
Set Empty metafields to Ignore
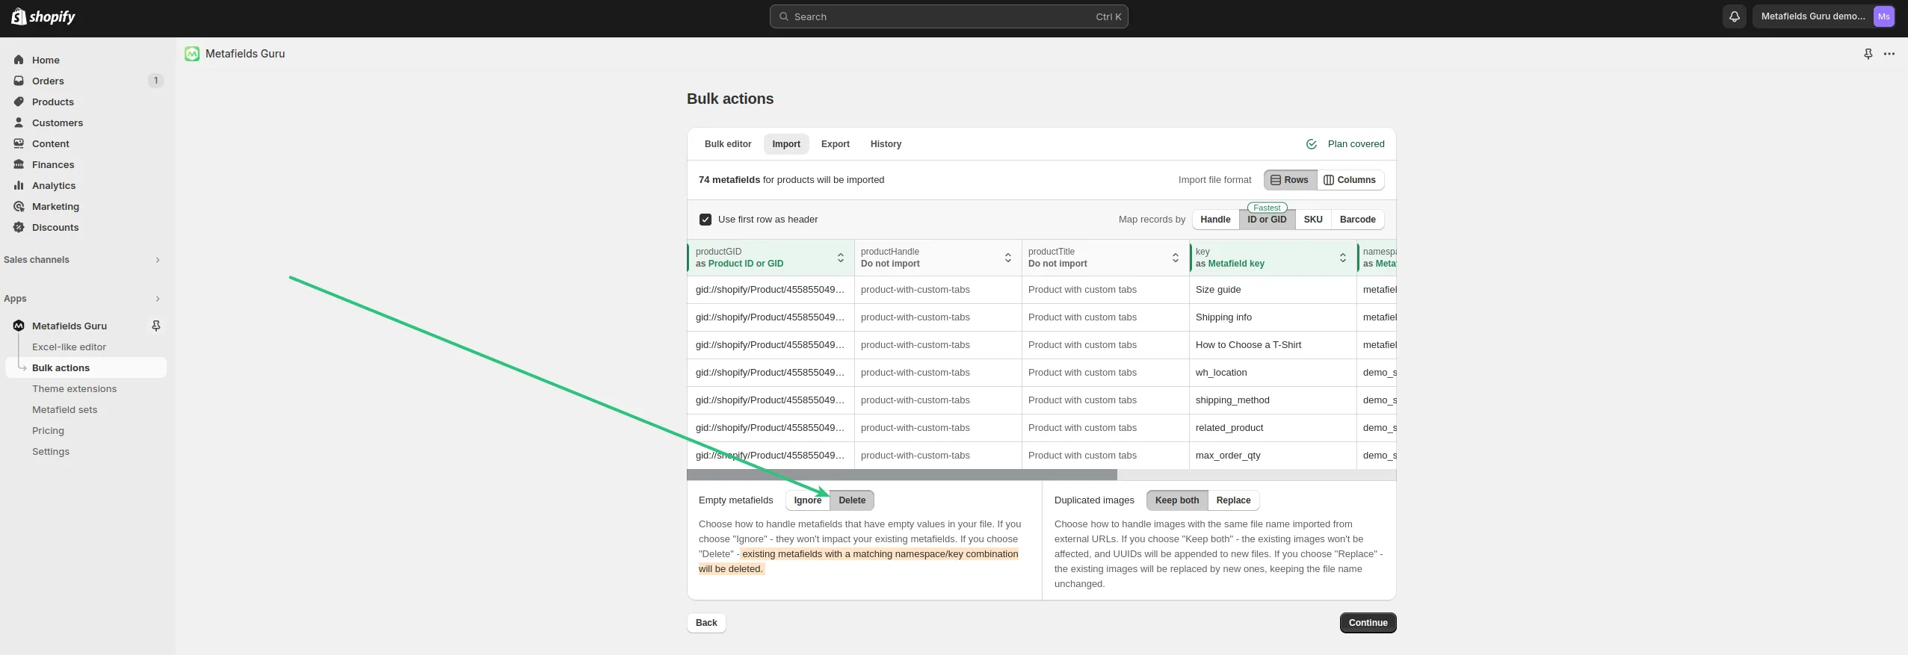(807, 500)
